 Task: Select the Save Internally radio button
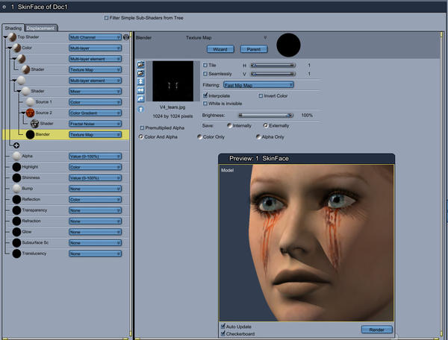[x=229, y=125]
